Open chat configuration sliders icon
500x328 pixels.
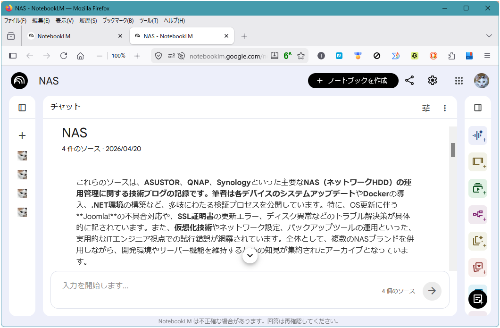(x=426, y=108)
